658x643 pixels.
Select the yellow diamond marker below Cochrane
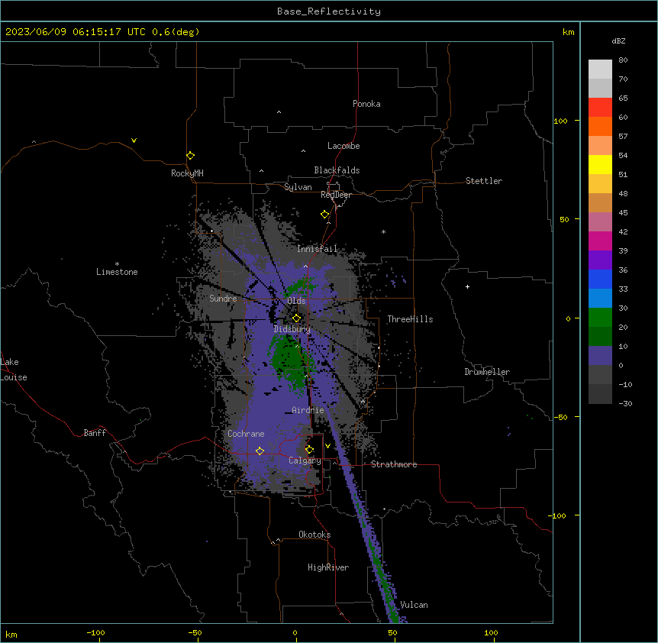click(x=260, y=451)
